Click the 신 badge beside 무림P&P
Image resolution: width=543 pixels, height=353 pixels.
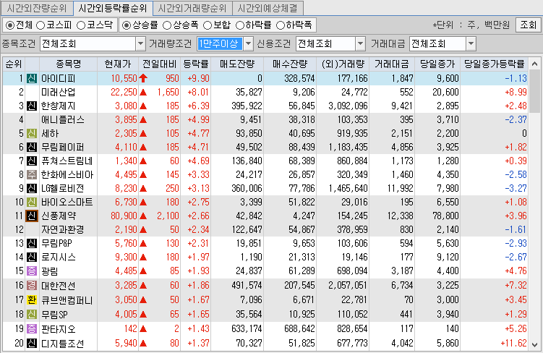point(32,243)
